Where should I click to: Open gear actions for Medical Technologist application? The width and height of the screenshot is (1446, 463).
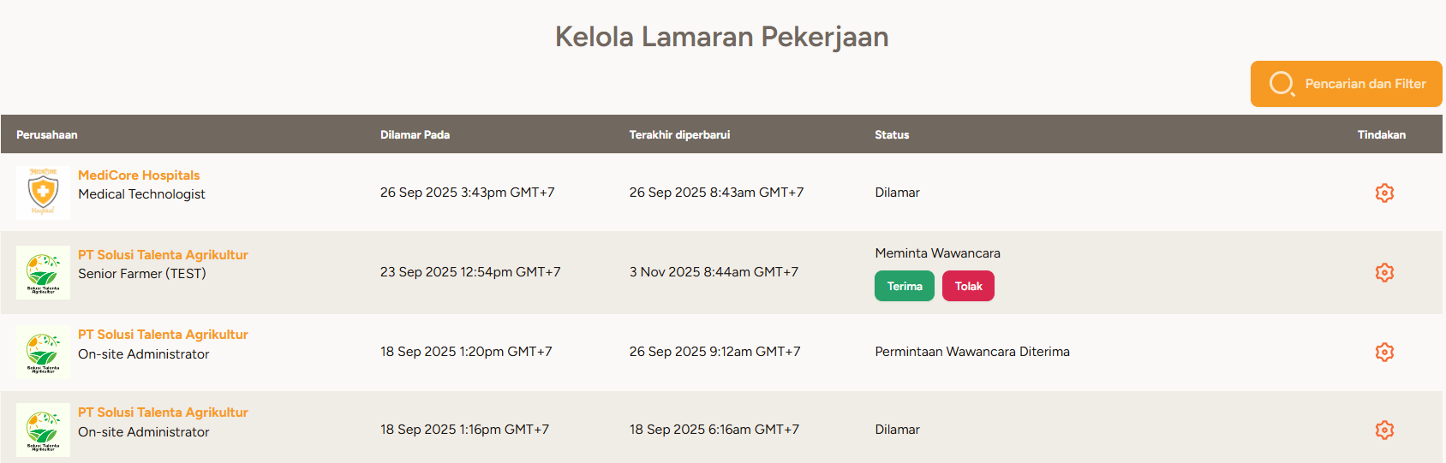coord(1384,193)
